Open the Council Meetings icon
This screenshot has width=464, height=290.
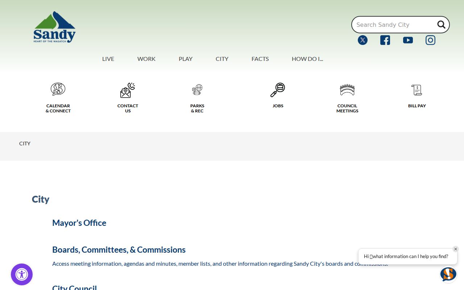[347, 90]
